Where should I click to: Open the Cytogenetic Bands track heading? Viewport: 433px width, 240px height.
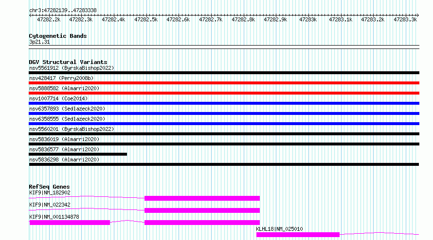58,36
